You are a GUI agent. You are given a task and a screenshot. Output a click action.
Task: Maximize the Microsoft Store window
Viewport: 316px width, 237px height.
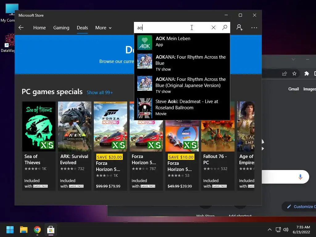[240, 15]
